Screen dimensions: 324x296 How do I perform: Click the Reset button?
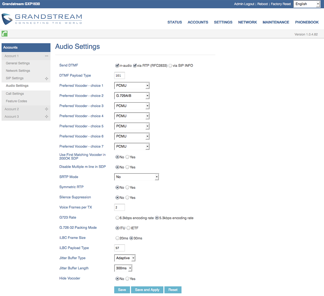(173, 290)
